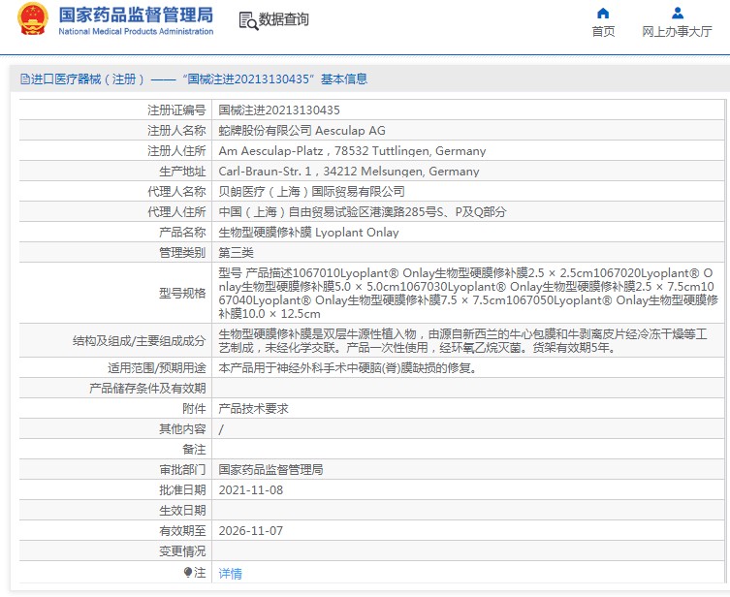
Task: Click the 备注 row label
Action: (x=194, y=450)
